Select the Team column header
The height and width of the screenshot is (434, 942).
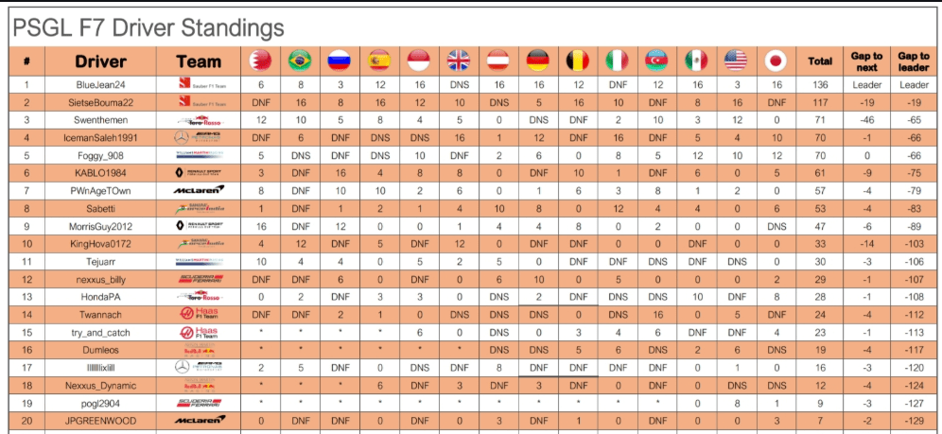tap(199, 61)
